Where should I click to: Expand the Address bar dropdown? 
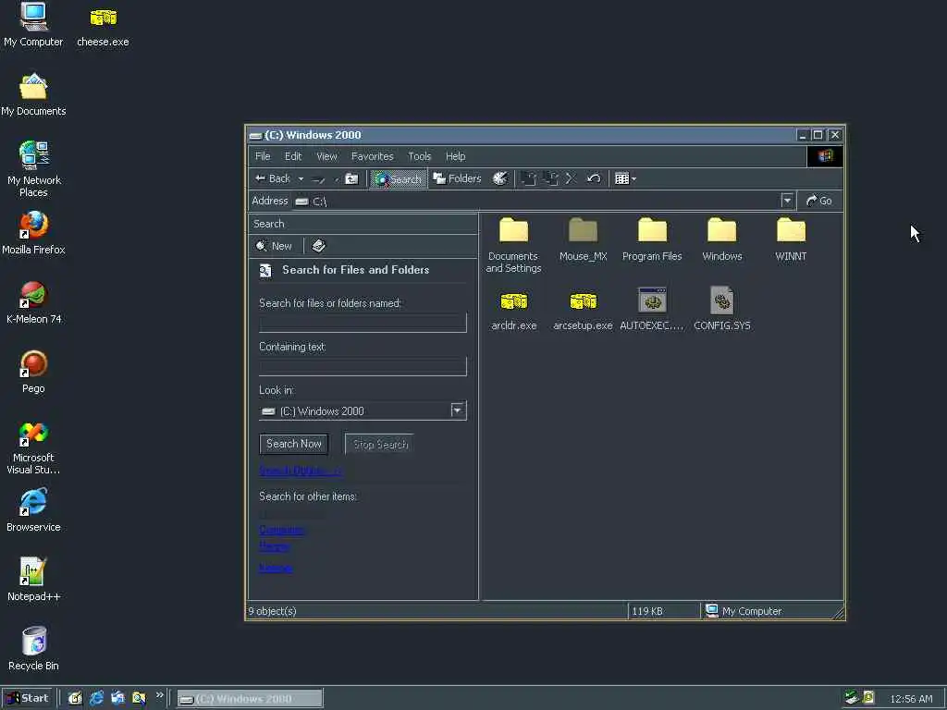(787, 201)
